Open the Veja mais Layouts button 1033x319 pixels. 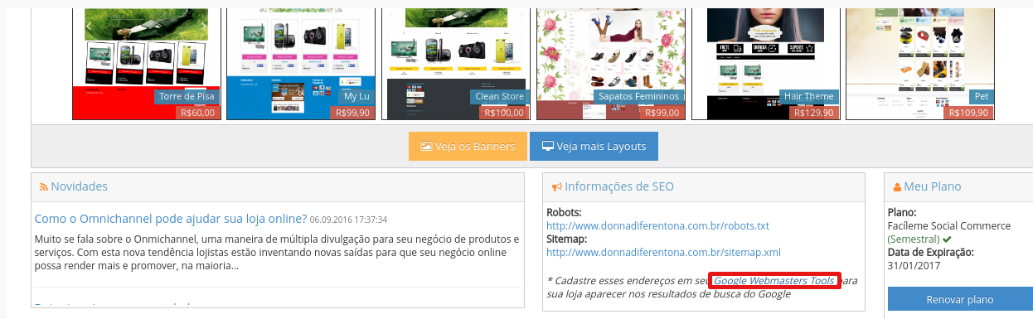pyautogui.click(x=594, y=146)
